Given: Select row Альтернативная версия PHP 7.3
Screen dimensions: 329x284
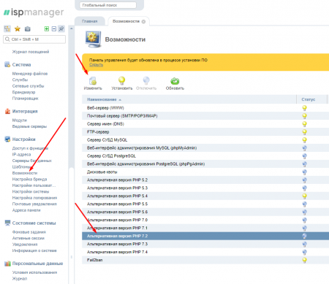Looking at the screenshot, I should 205,244.
